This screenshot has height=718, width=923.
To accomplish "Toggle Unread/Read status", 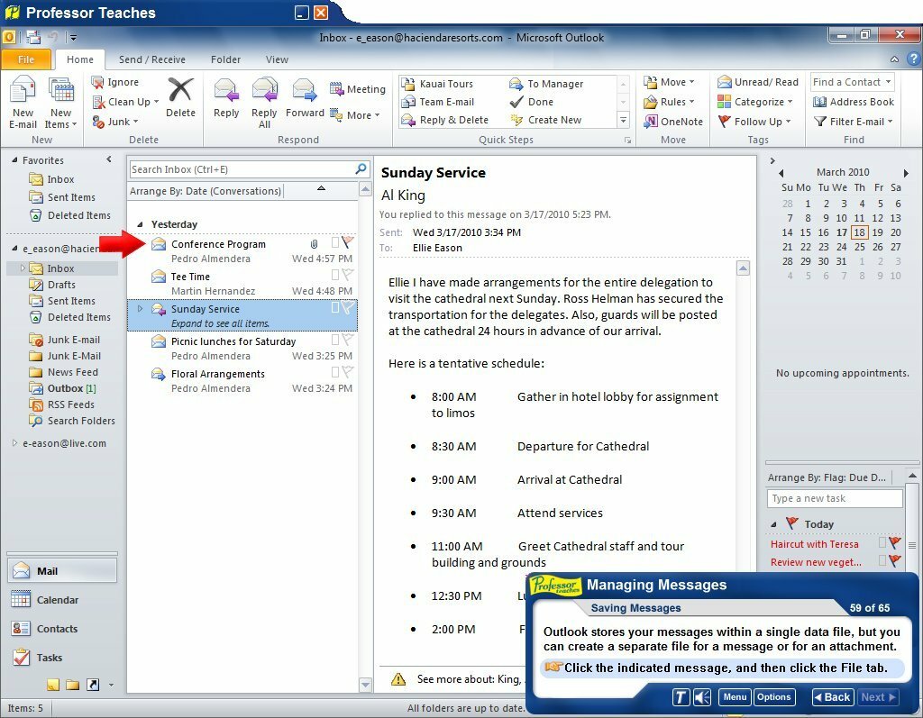I will click(x=758, y=82).
